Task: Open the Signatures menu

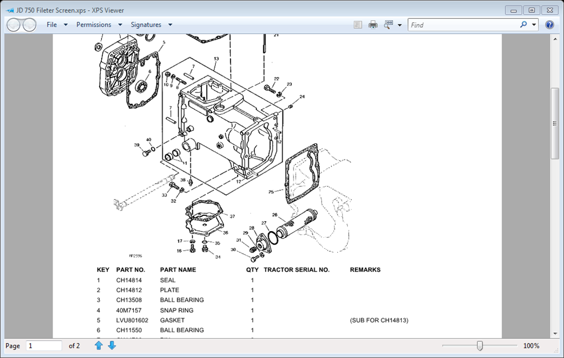Action: click(146, 25)
